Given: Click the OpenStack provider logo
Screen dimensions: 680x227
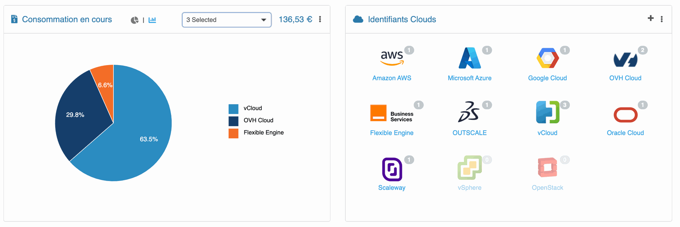Looking at the screenshot, I should click(548, 167).
